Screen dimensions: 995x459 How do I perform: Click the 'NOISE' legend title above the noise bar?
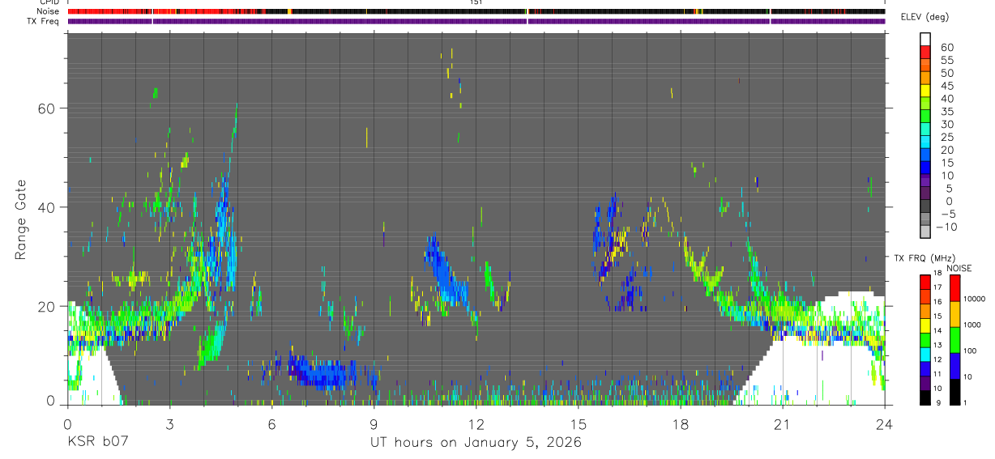click(x=960, y=268)
